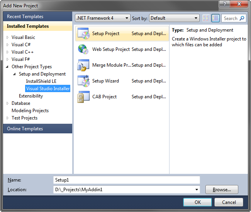The image size is (251, 212).
Task: Click the Setup Project template icon
Action: (x=83, y=34)
